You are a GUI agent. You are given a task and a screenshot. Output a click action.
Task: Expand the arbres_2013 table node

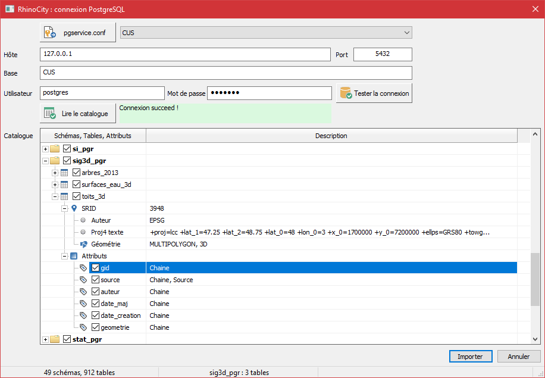click(55, 173)
